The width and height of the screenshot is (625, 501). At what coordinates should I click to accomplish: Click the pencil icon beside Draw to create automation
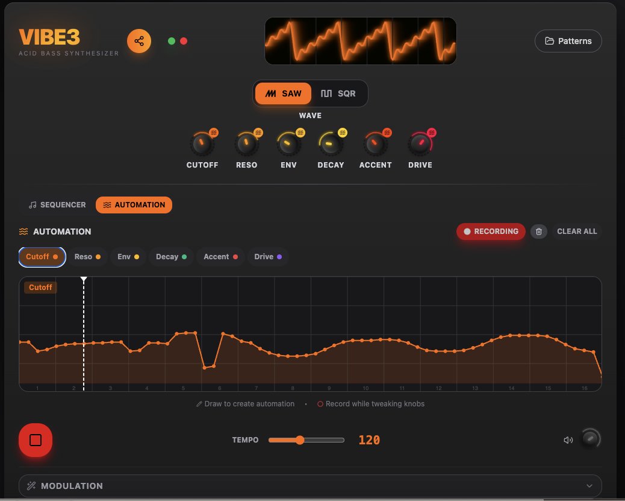199,404
